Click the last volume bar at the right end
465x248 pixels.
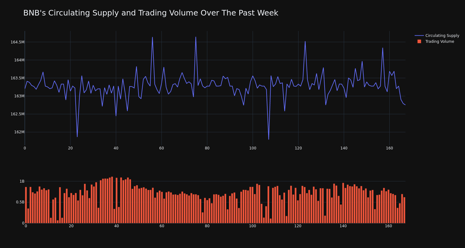click(404, 210)
